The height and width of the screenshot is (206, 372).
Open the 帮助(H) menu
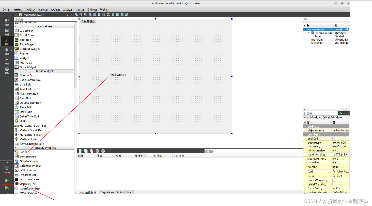point(104,10)
